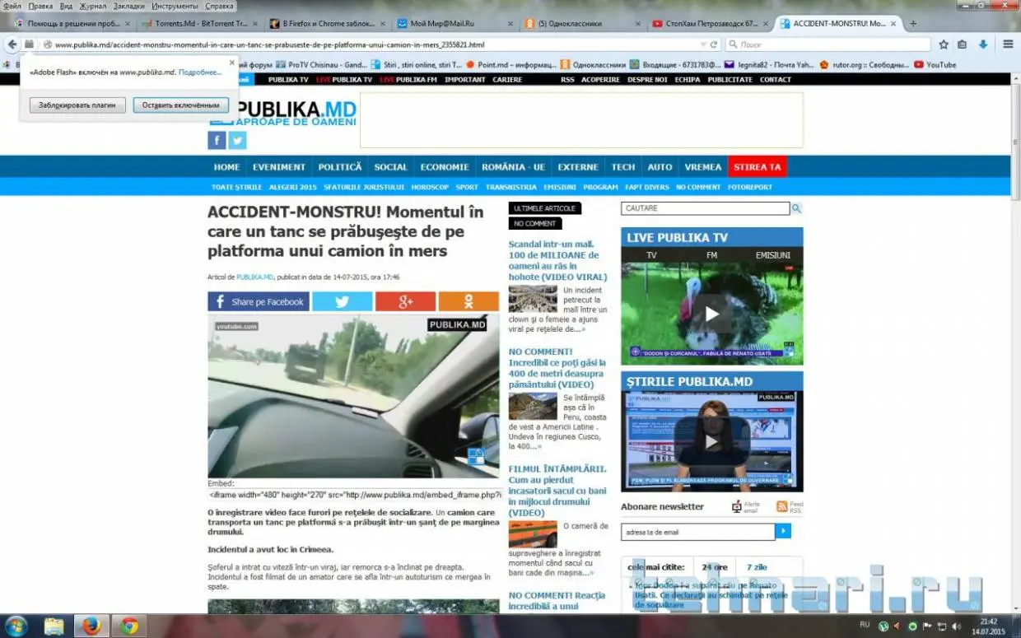Open the Правка menu
The height and width of the screenshot is (638, 1021).
(x=40, y=6)
